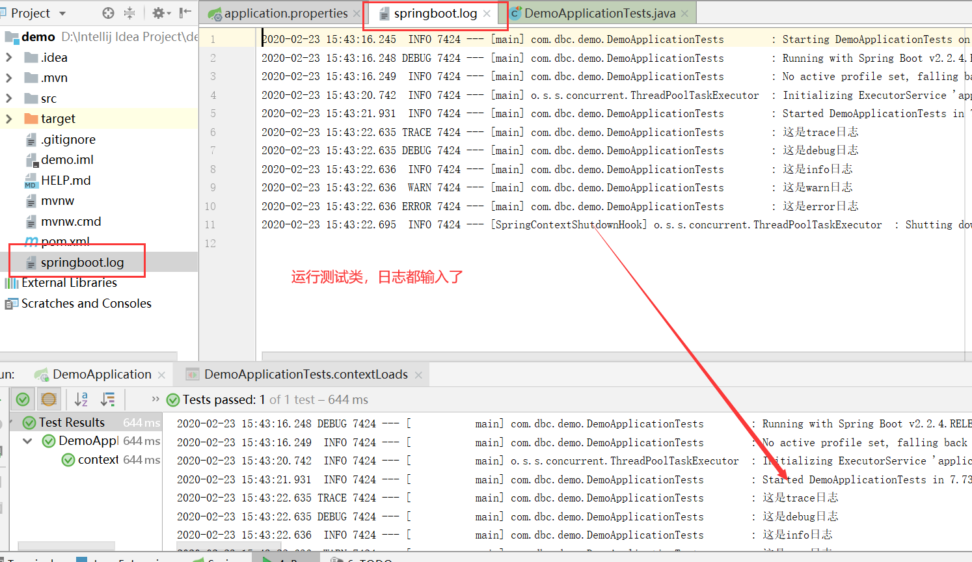This screenshot has height=562, width=972.
Task: Click the locate/scroll-from-source crosshair icon
Action: tap(109, 13)
